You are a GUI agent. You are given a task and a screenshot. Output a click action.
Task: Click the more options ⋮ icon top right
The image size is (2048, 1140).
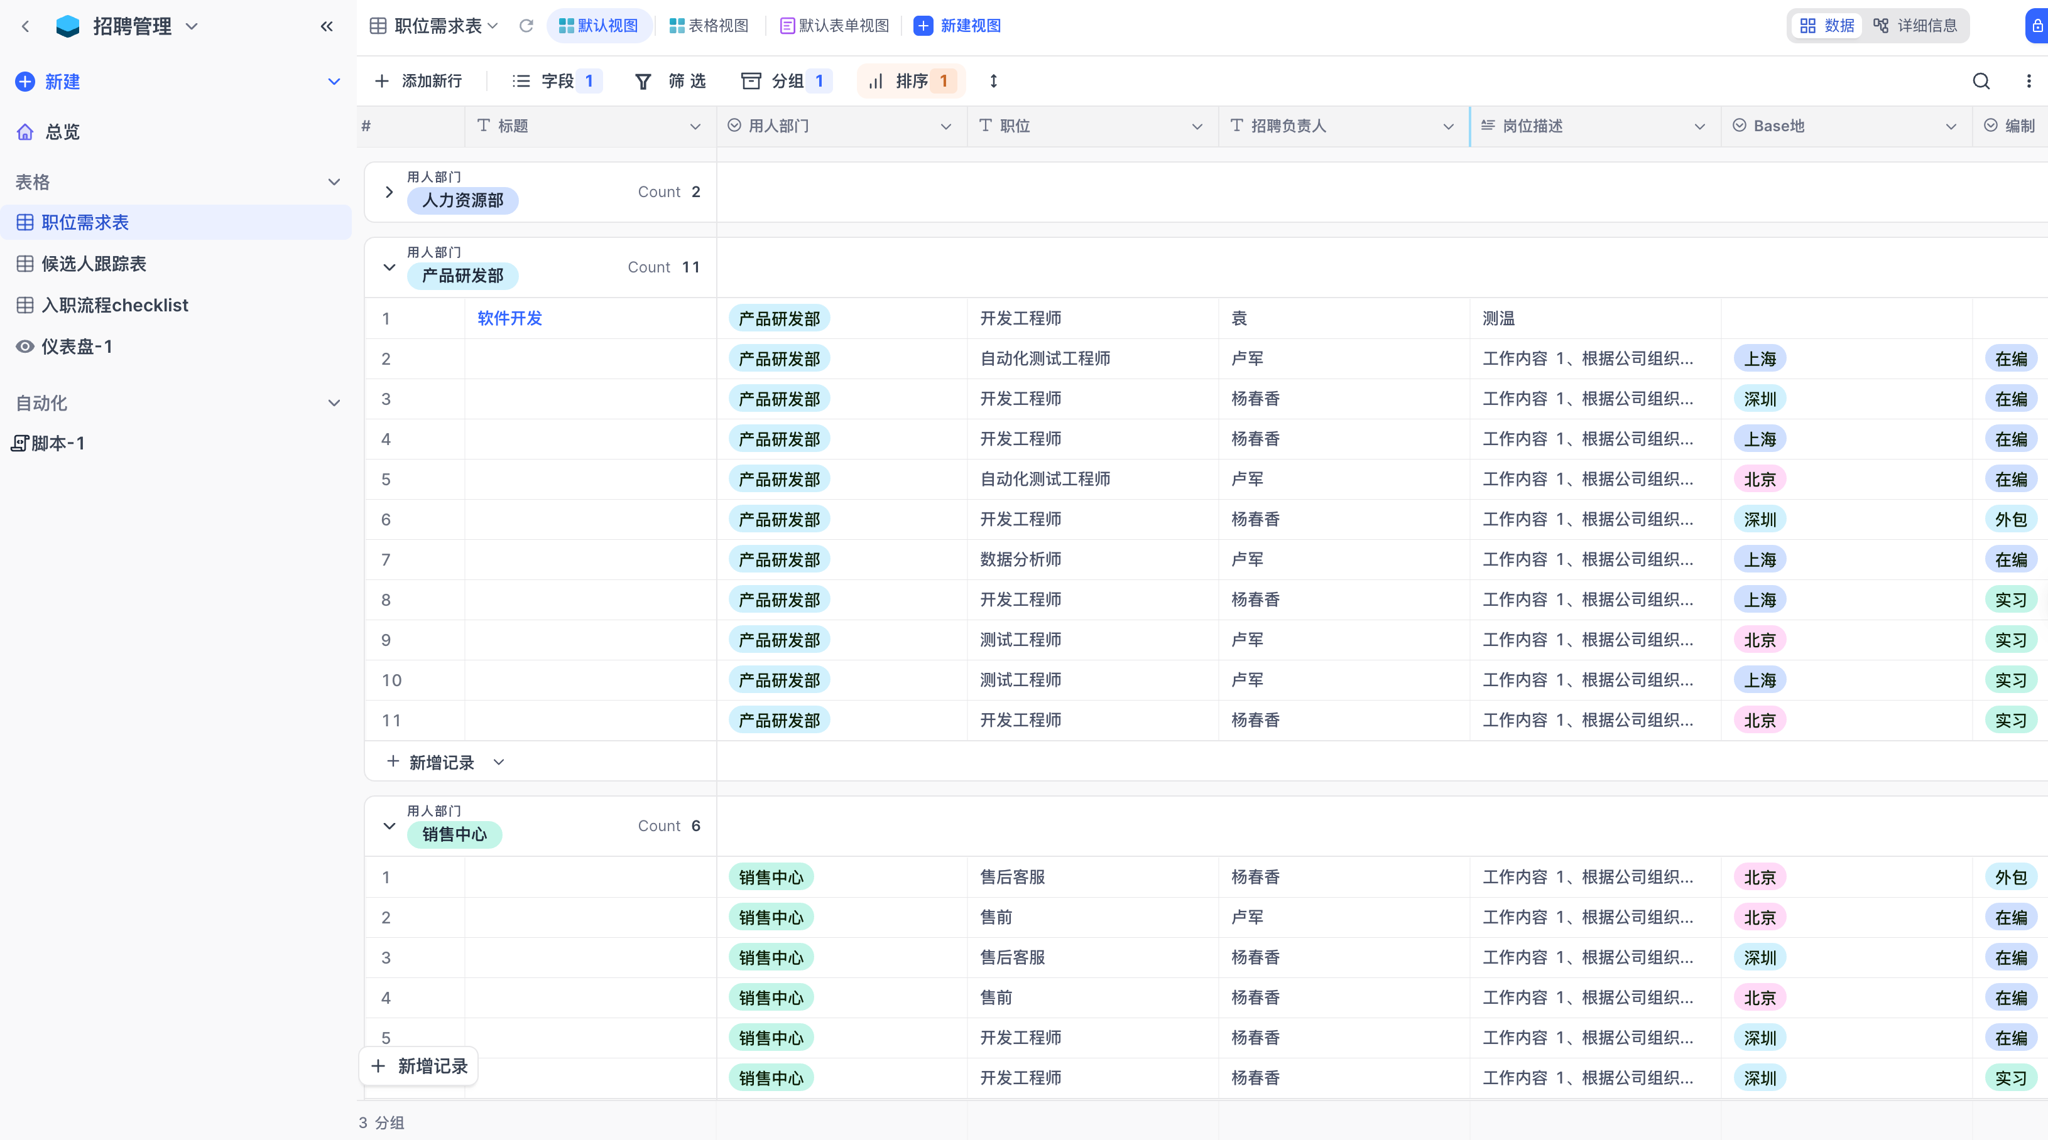click(x=2028, y=81)
